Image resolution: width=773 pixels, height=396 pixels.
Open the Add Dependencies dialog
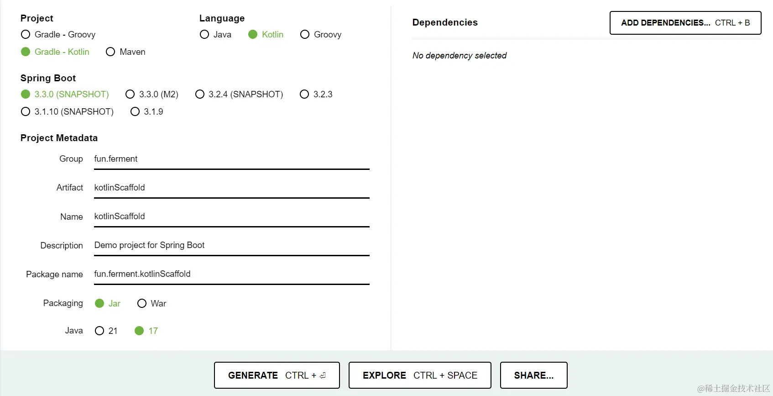[x=685, y=23]
